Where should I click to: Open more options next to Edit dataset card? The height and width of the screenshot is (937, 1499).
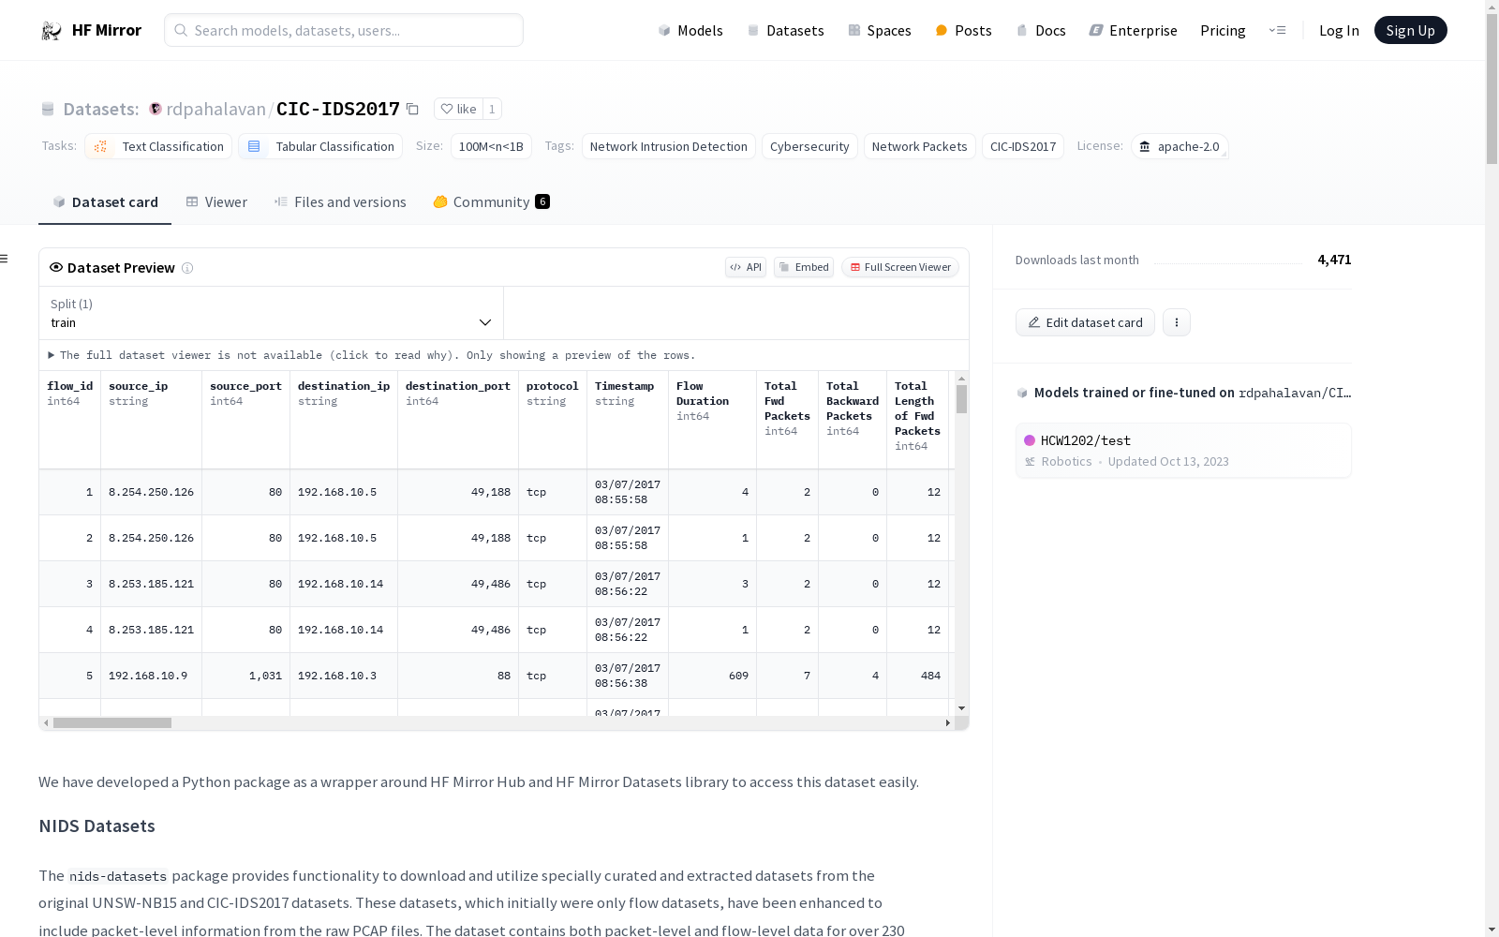(1177, 322)
